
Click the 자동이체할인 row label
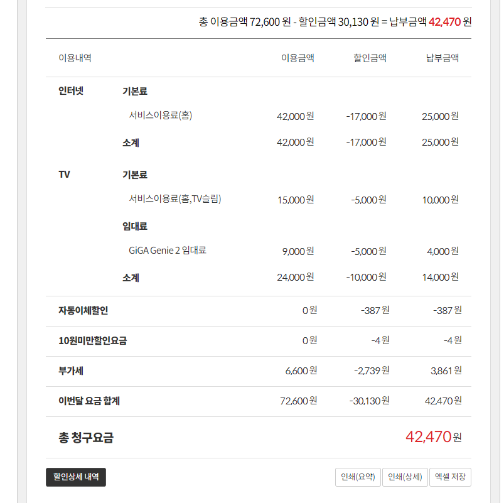click(x=83, y=310)
